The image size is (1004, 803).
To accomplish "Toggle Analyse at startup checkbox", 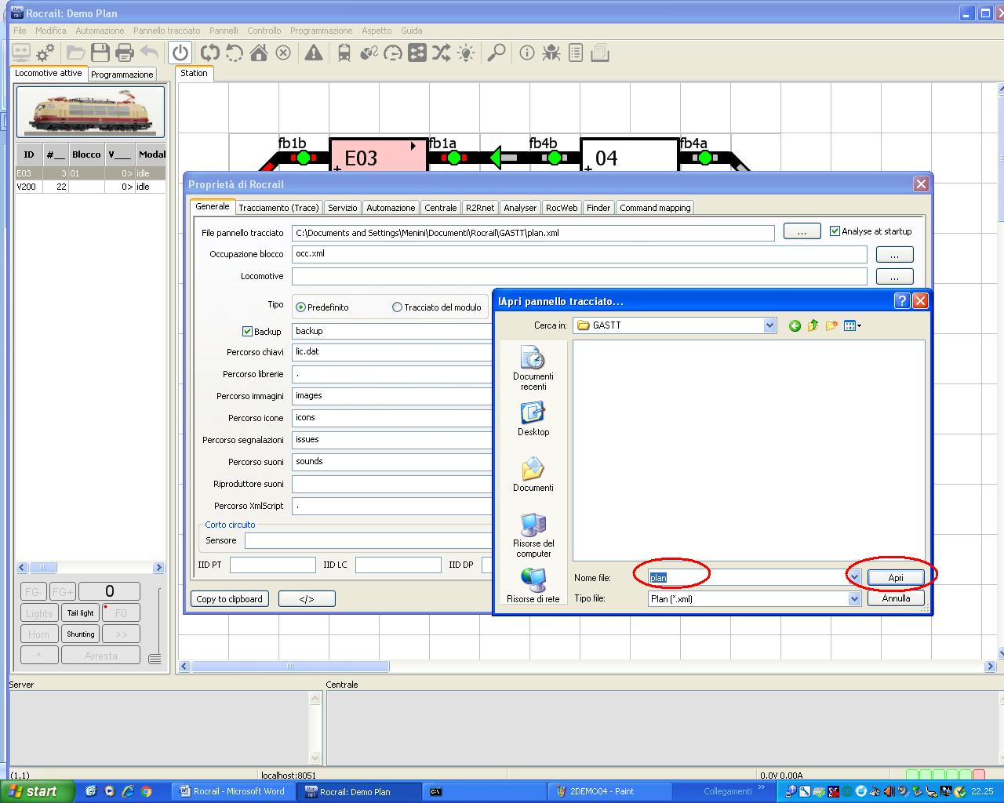I will point(835,231).
